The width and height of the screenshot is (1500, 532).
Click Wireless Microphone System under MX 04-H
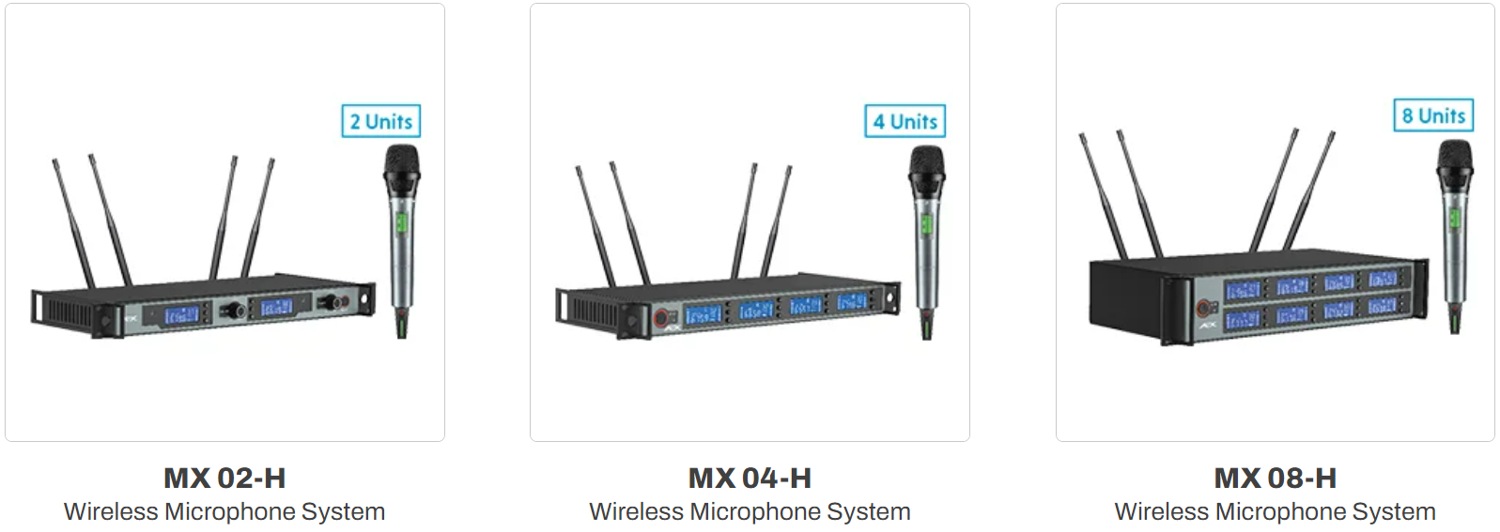[x=750, y=511]
